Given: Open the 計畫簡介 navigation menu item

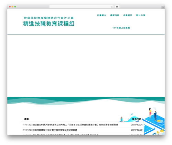Looking at the screenshot, I should (x=101, y=15).
